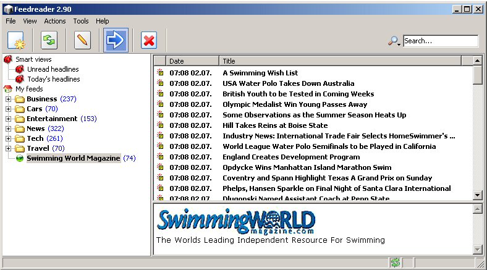The width and height of the screenshot is (487, 270).
Task: Click the blue arrow next unread icon
Action: (116, 41)
